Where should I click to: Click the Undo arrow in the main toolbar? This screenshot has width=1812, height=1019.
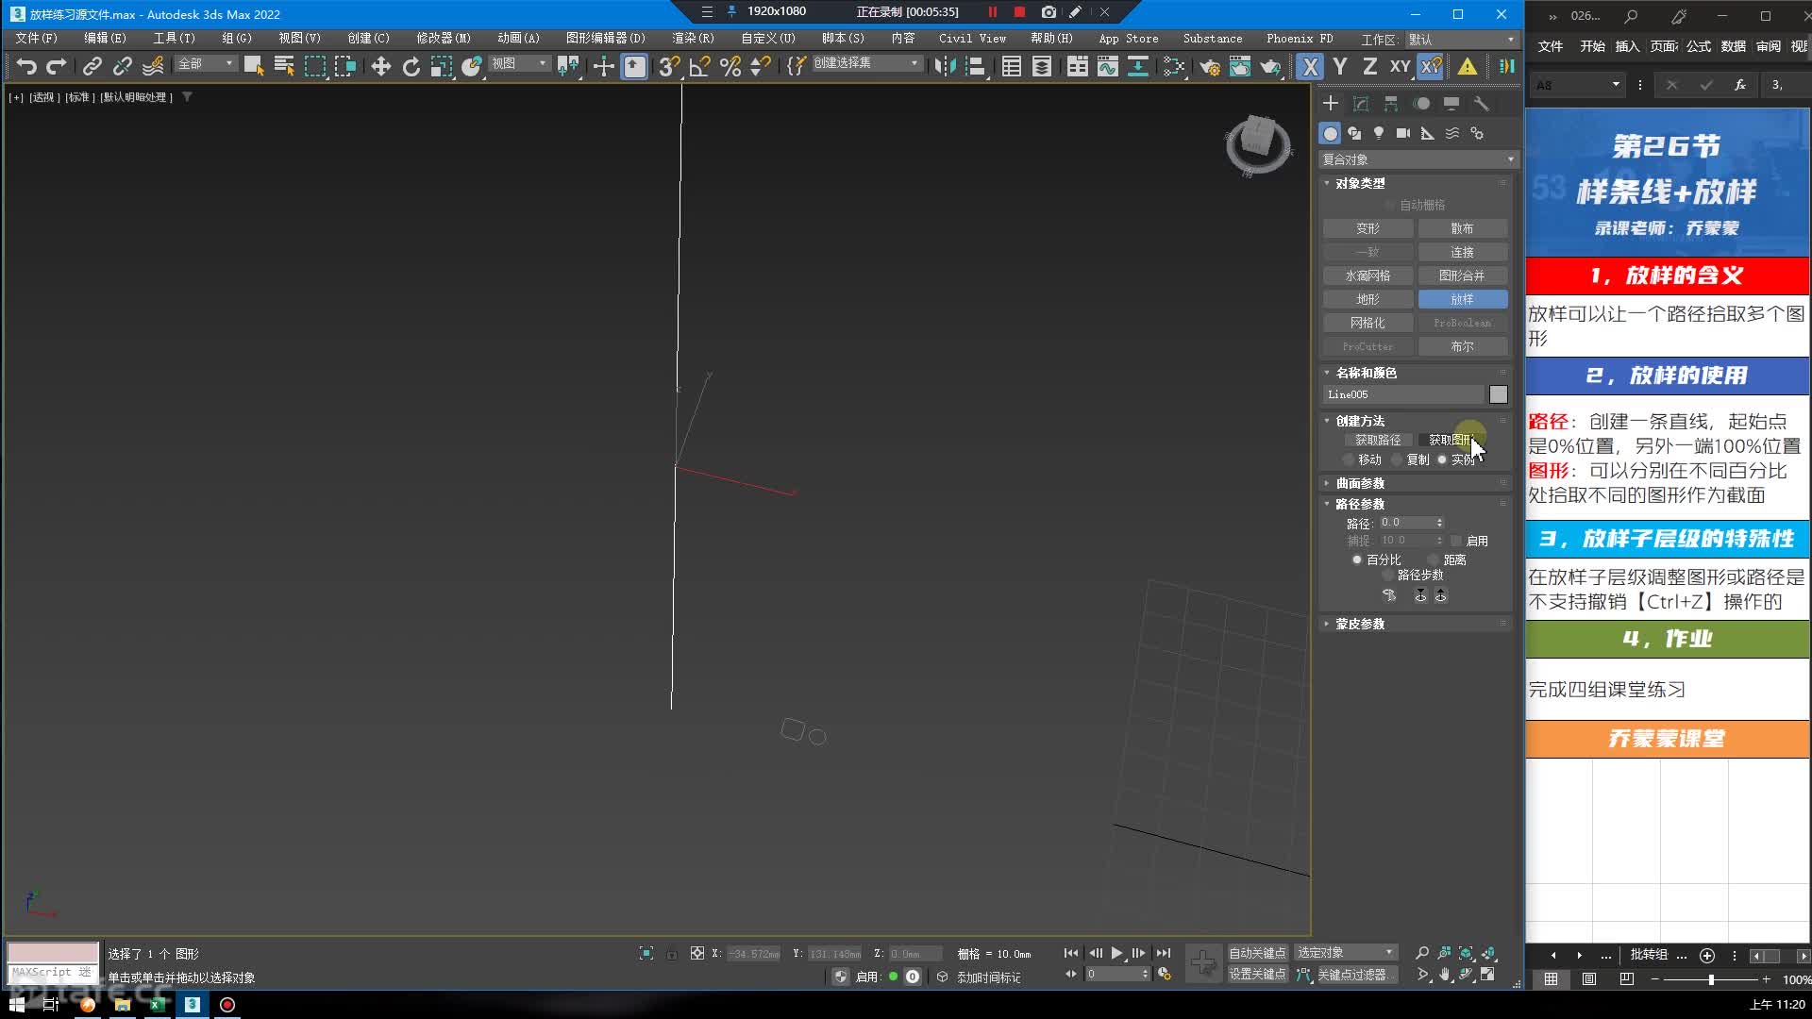coord(26,66)
